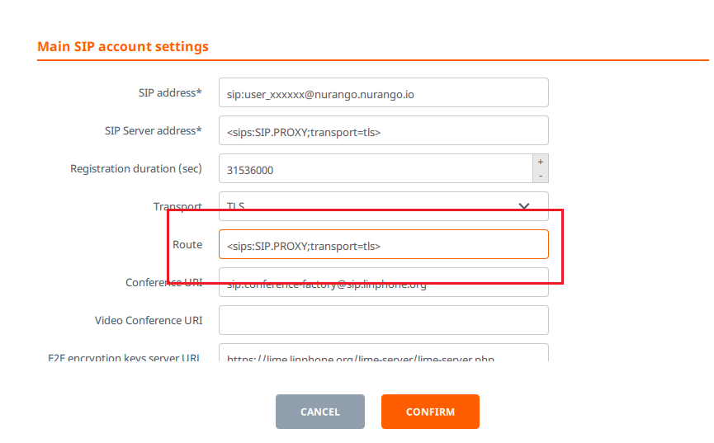This screenshot has width=714, height=443.
Task: Click the Transport label text
Action: pos(177,207)
